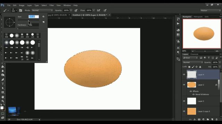Toggle lock transparent pixels

click(189, 67)
